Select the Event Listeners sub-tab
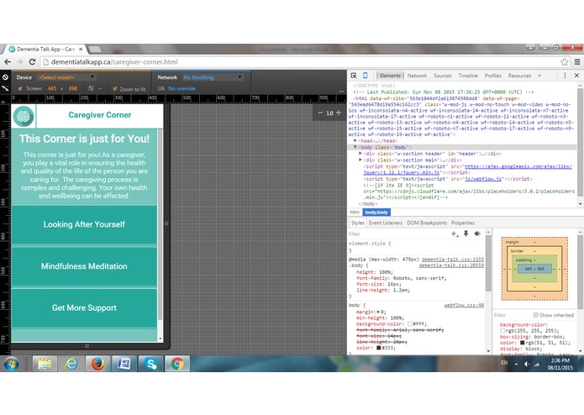This screenshot has height=415, width=584. (x=386, y=223)
